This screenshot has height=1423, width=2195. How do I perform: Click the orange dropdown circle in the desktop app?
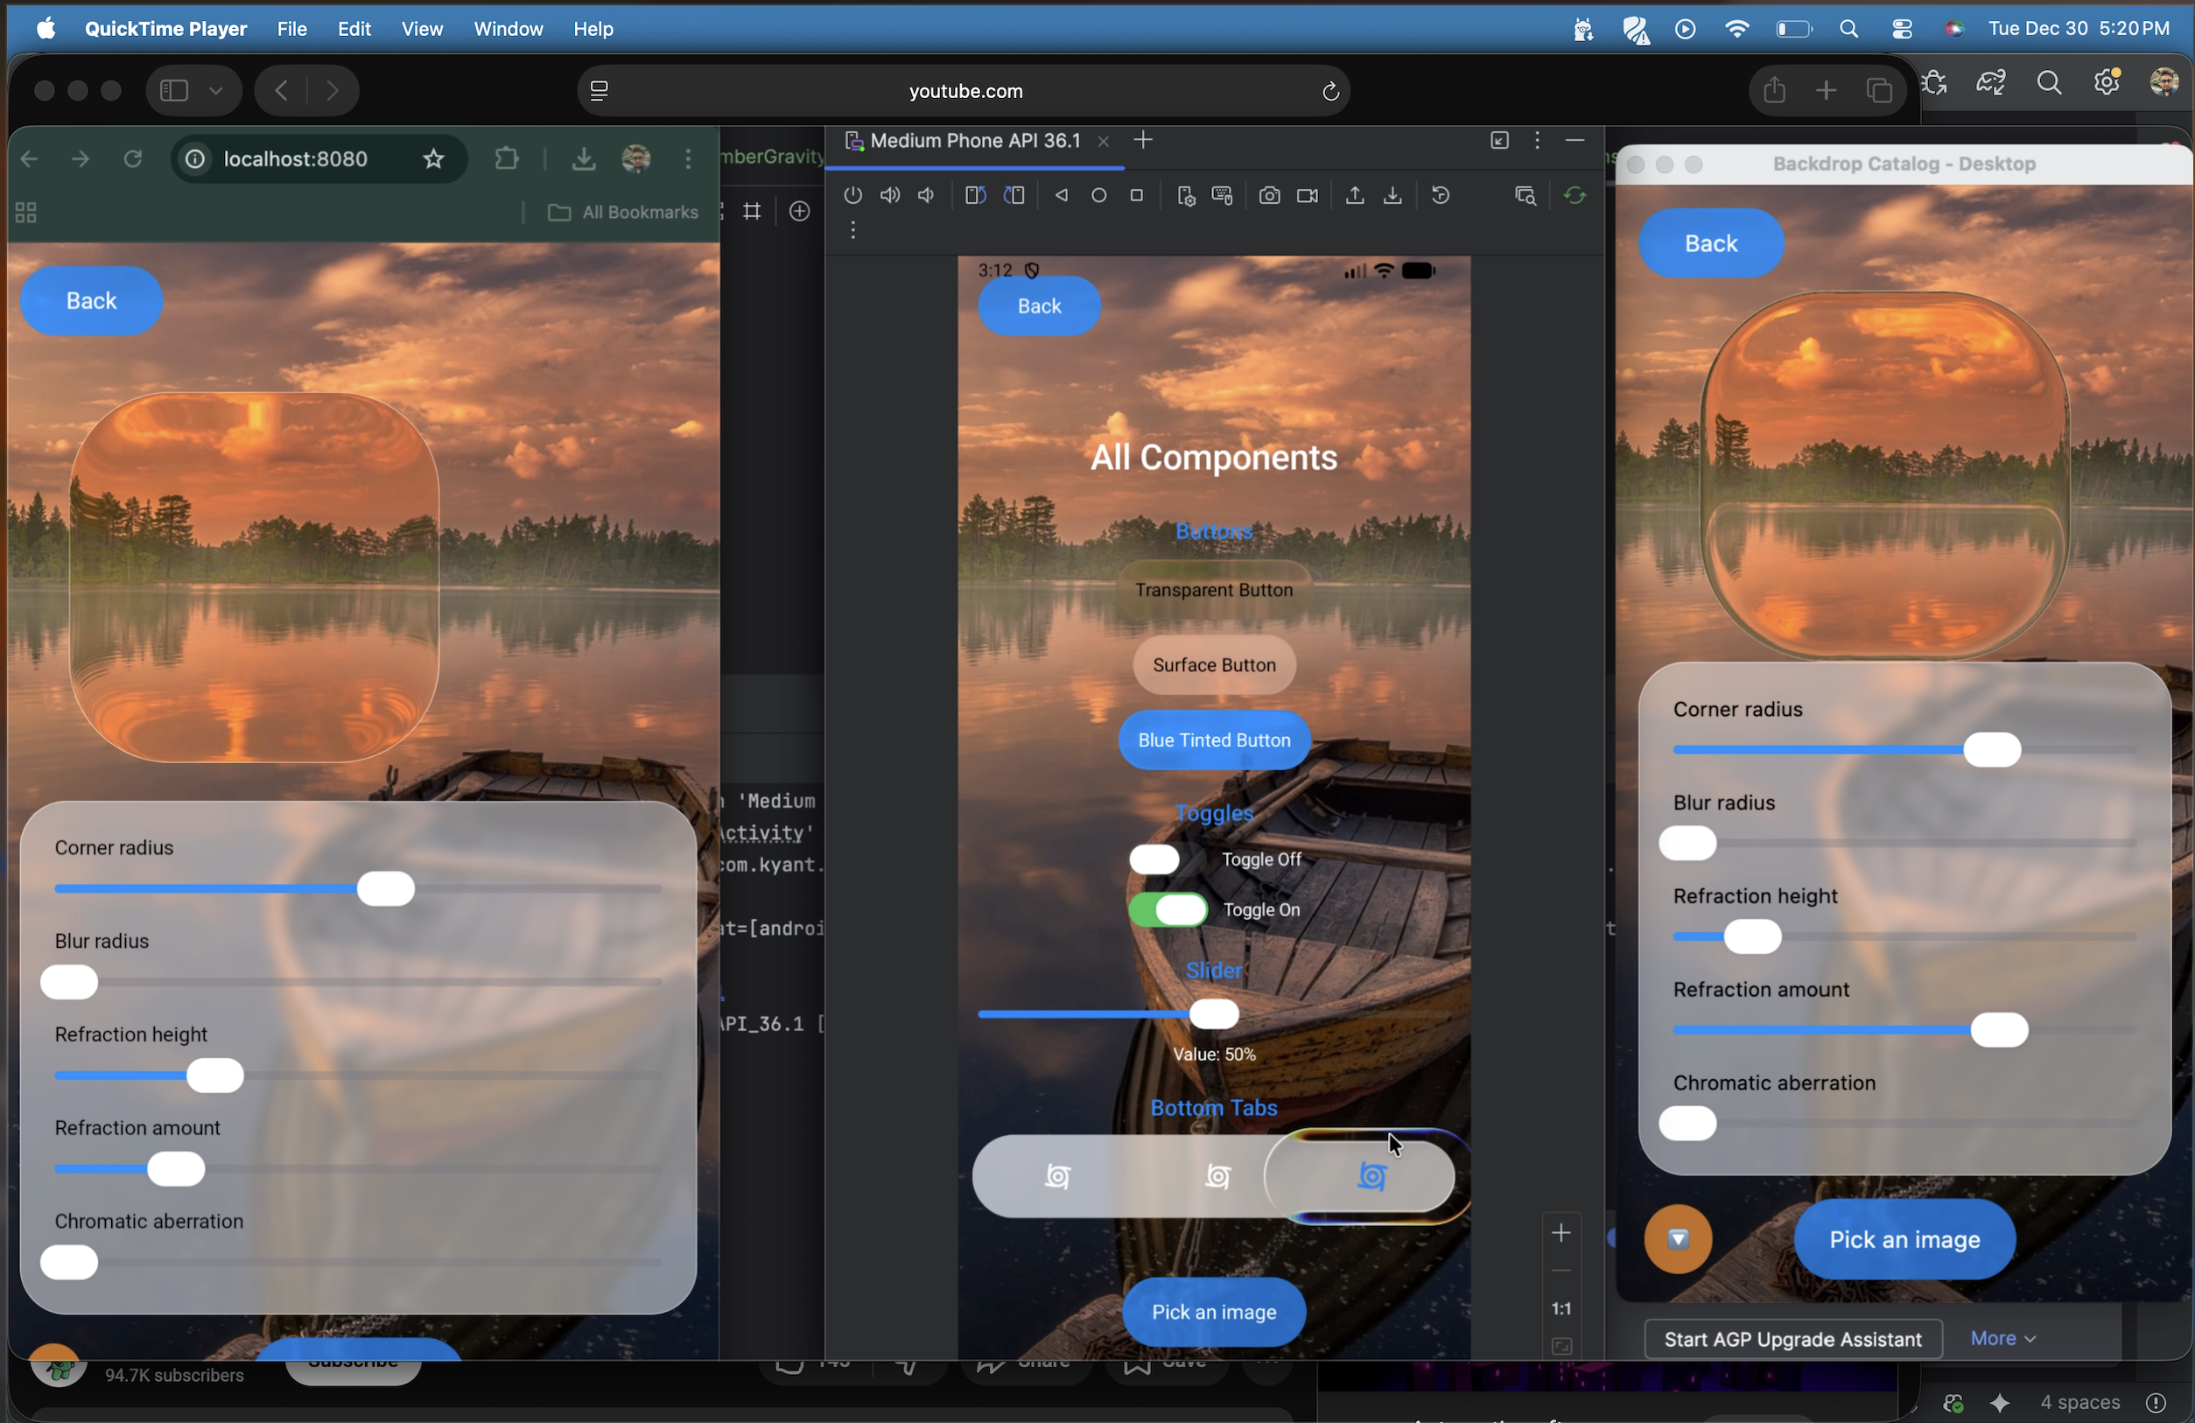tap(1678, 1238)
